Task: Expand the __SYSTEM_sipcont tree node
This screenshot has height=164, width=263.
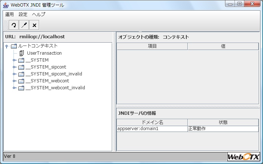Action: 14,67
